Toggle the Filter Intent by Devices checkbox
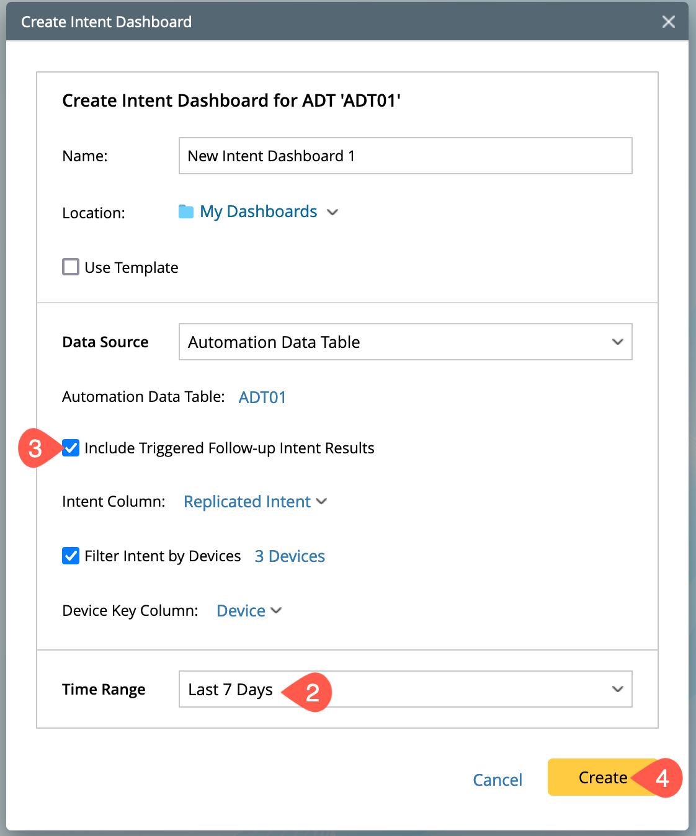Viewport: 696px width, 836px height. click(x=71, y=556)
